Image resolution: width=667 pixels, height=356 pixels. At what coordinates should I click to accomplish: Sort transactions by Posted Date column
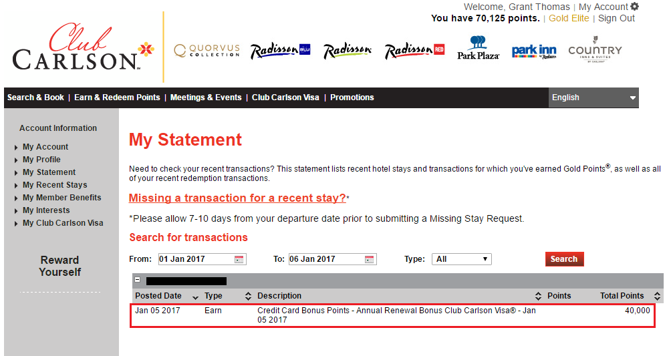click(158, 296)
